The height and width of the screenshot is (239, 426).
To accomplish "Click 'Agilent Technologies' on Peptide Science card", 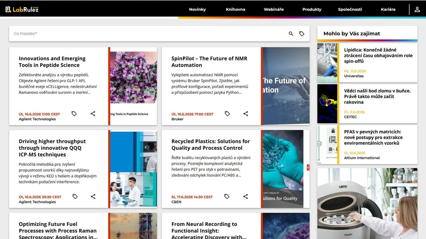I will pyautogui.click(x=37, y=119).
